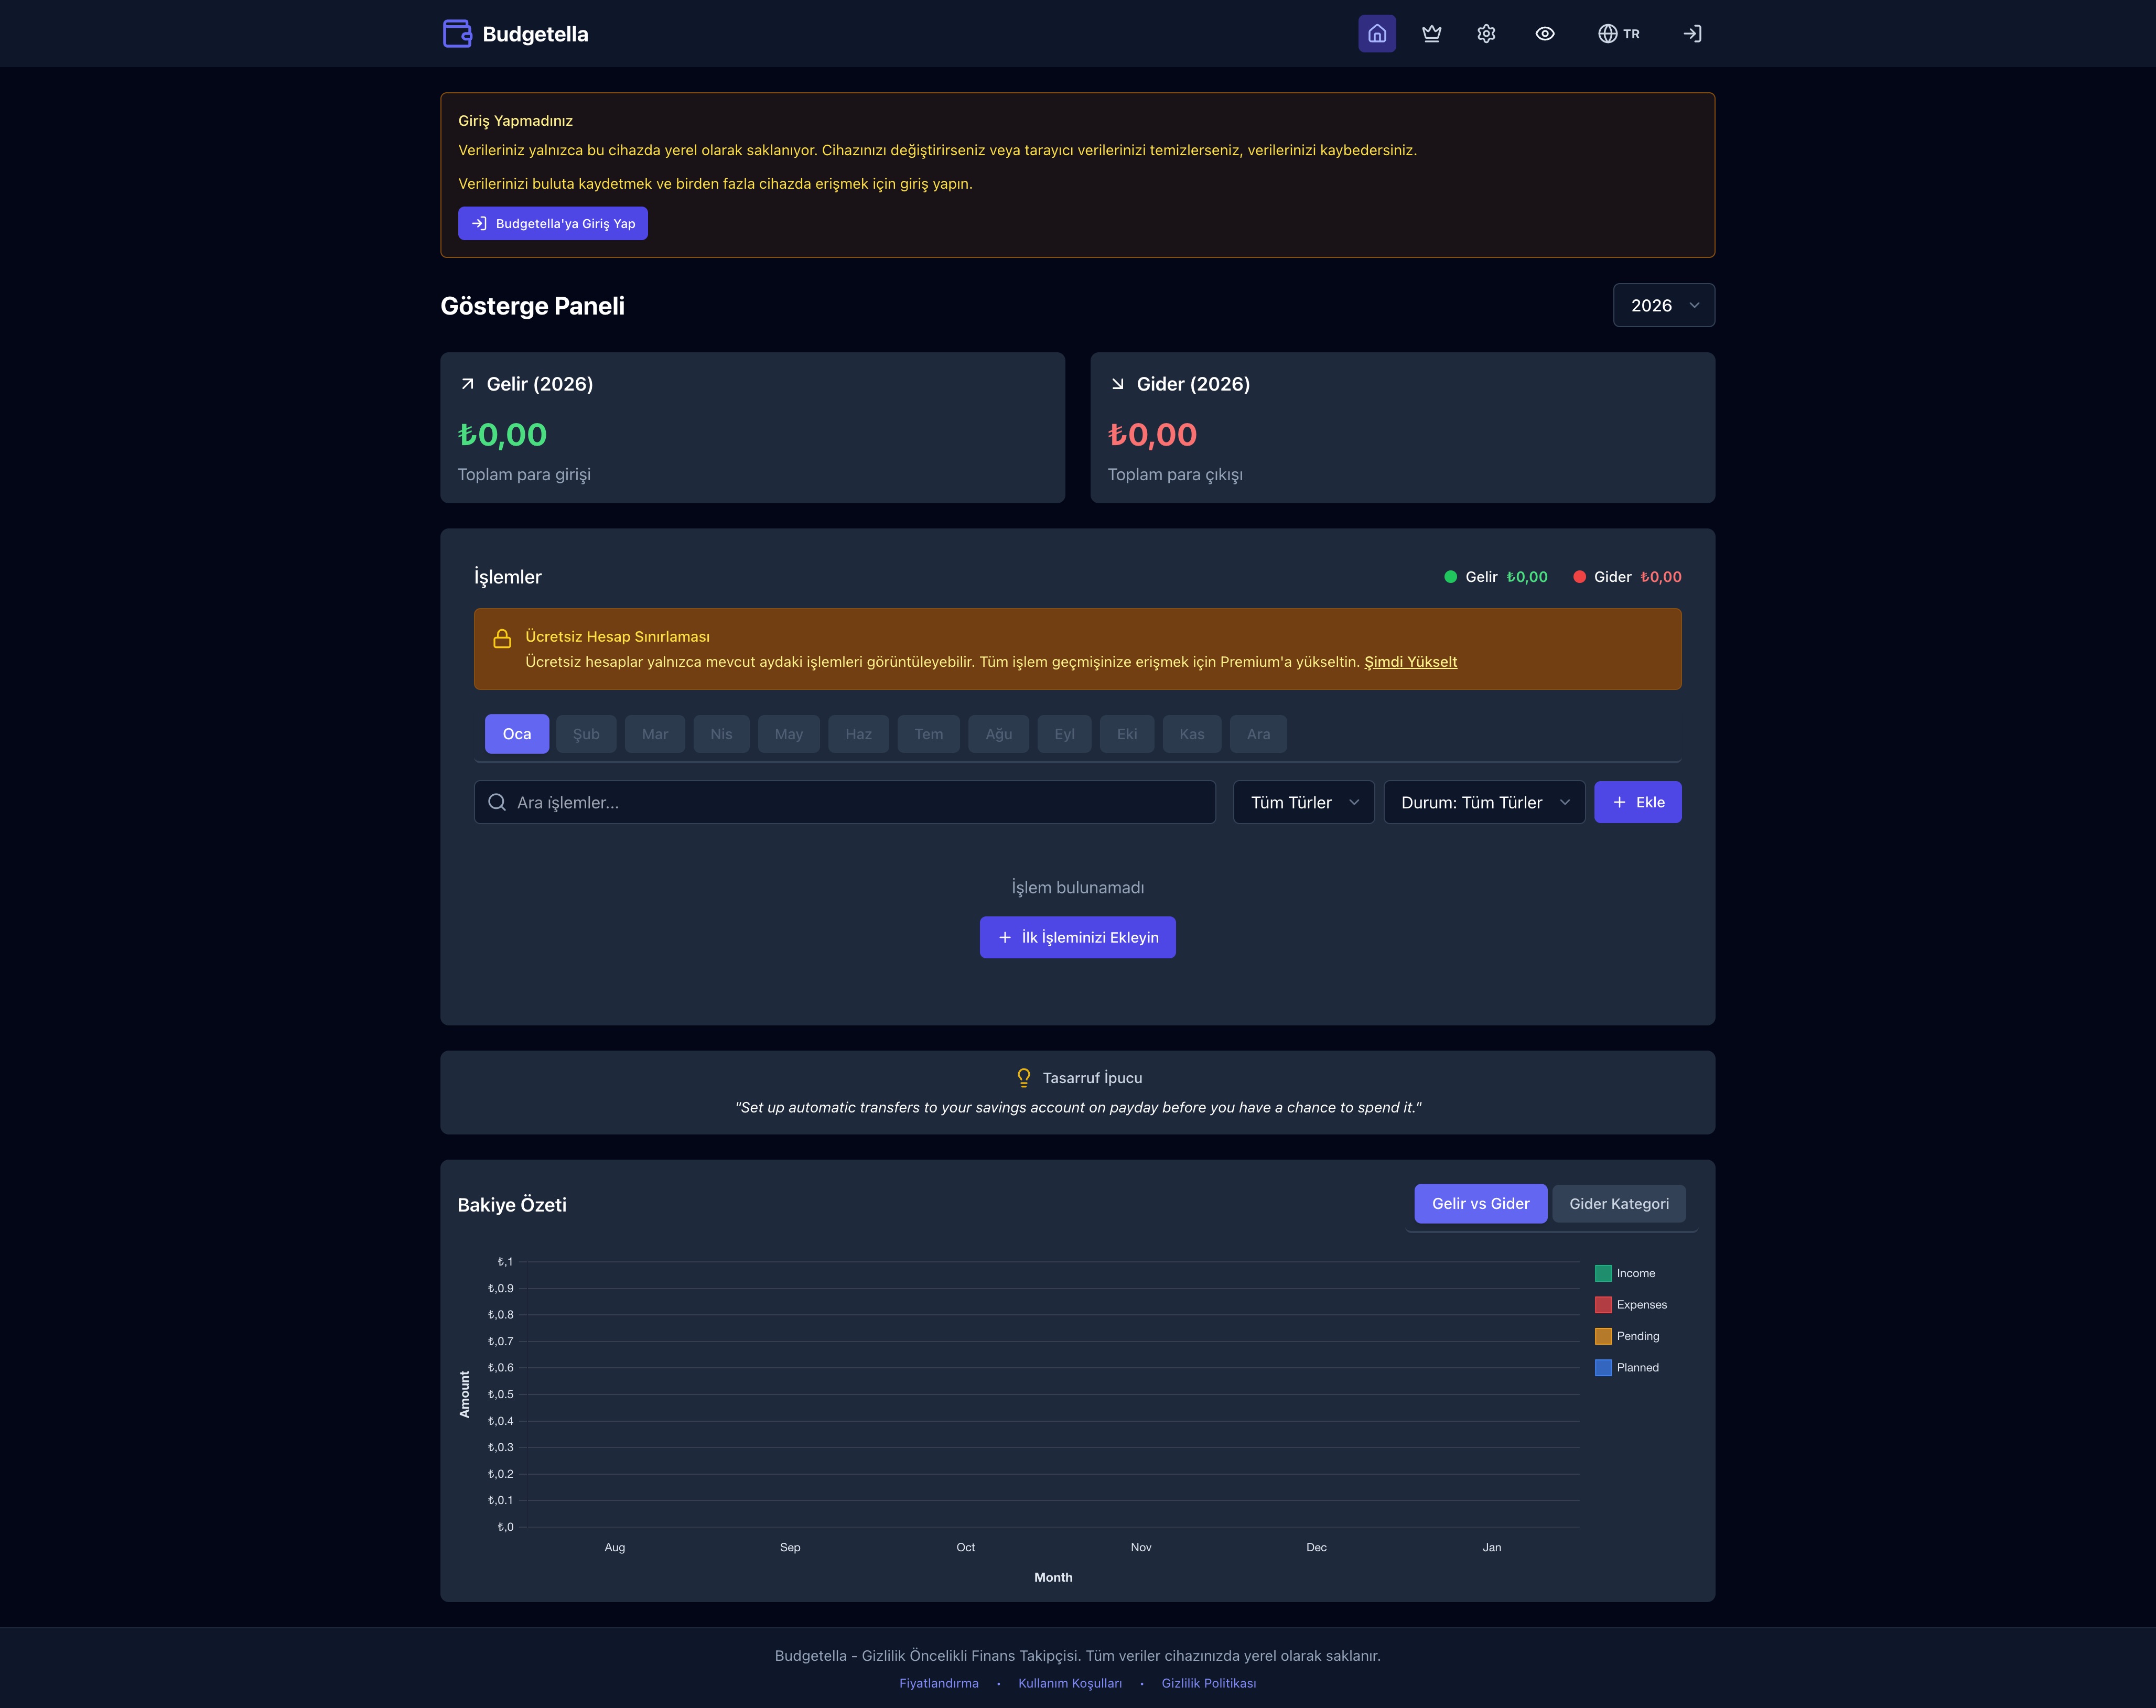This screenshot has width=2156, height=1708.
Task: Go to the Home dashboard icon
Action: click(1377, 34)
